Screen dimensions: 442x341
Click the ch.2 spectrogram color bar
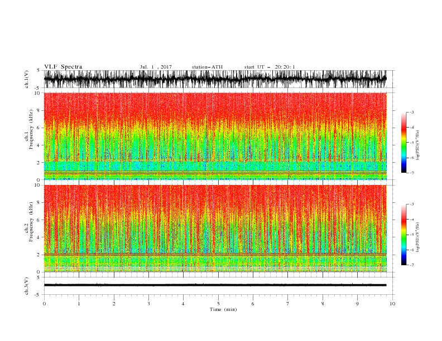click(x=403, y=235)
